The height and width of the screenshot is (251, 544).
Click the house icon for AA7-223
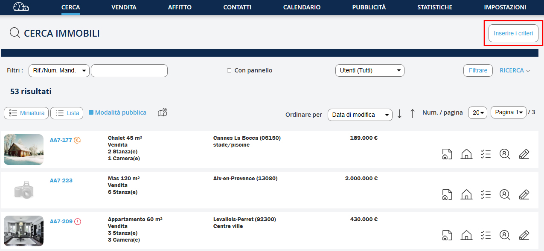tap(466, 194)
